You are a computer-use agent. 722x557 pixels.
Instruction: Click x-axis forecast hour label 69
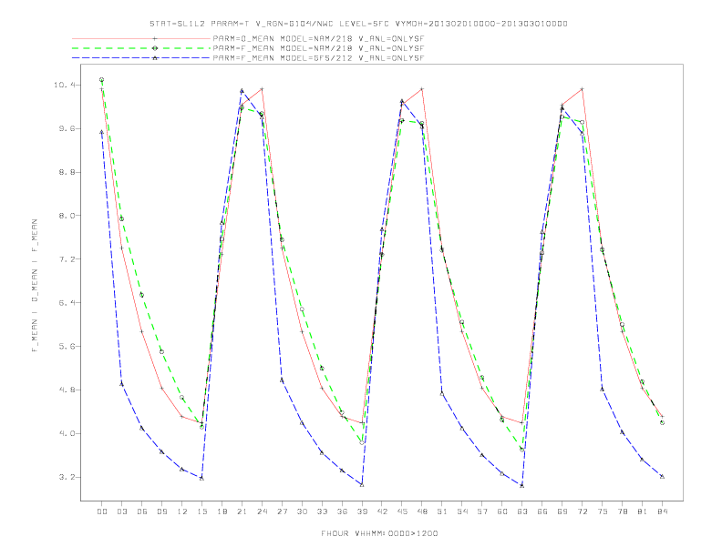tap(562, 511)
